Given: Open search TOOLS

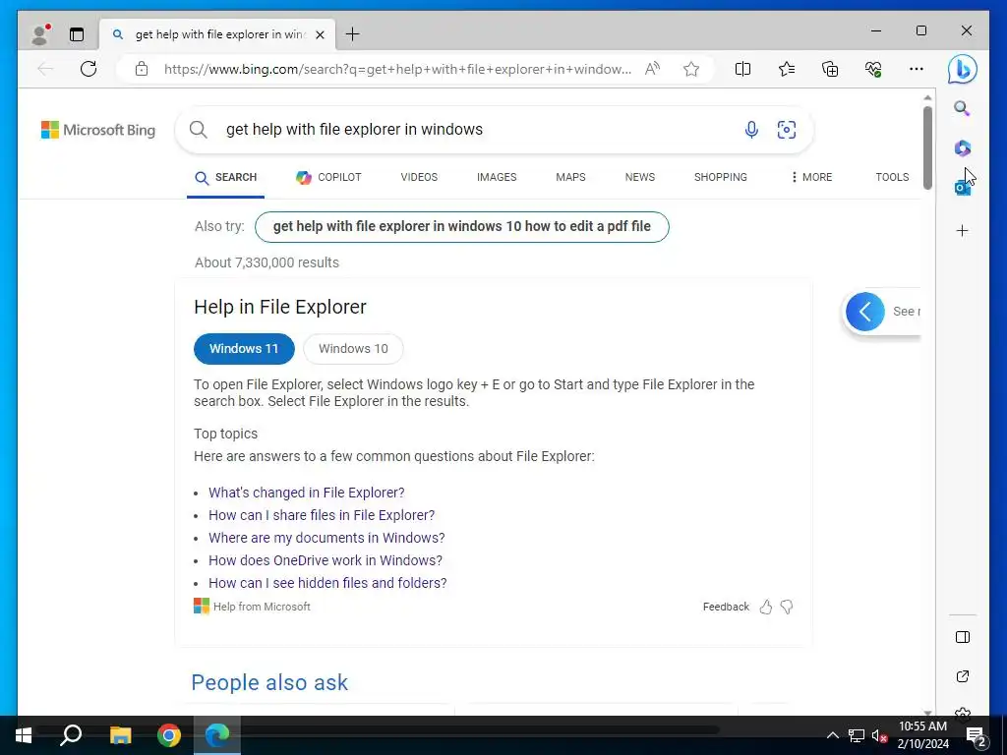Looking at the screenshot, I should [x=891, y=177].
